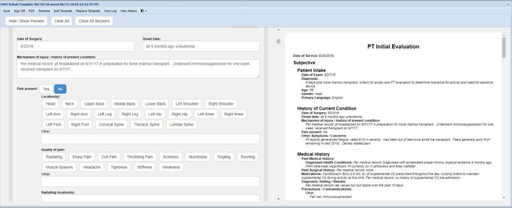512x208 pixels.
Task: Toggle Right Hip location
Action: coord(180,114)
